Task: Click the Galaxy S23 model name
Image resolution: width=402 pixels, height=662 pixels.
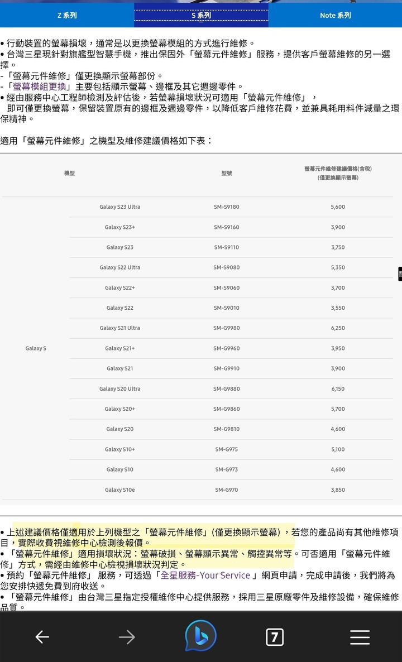Action: pyautogui.click(x=120, y=247)
